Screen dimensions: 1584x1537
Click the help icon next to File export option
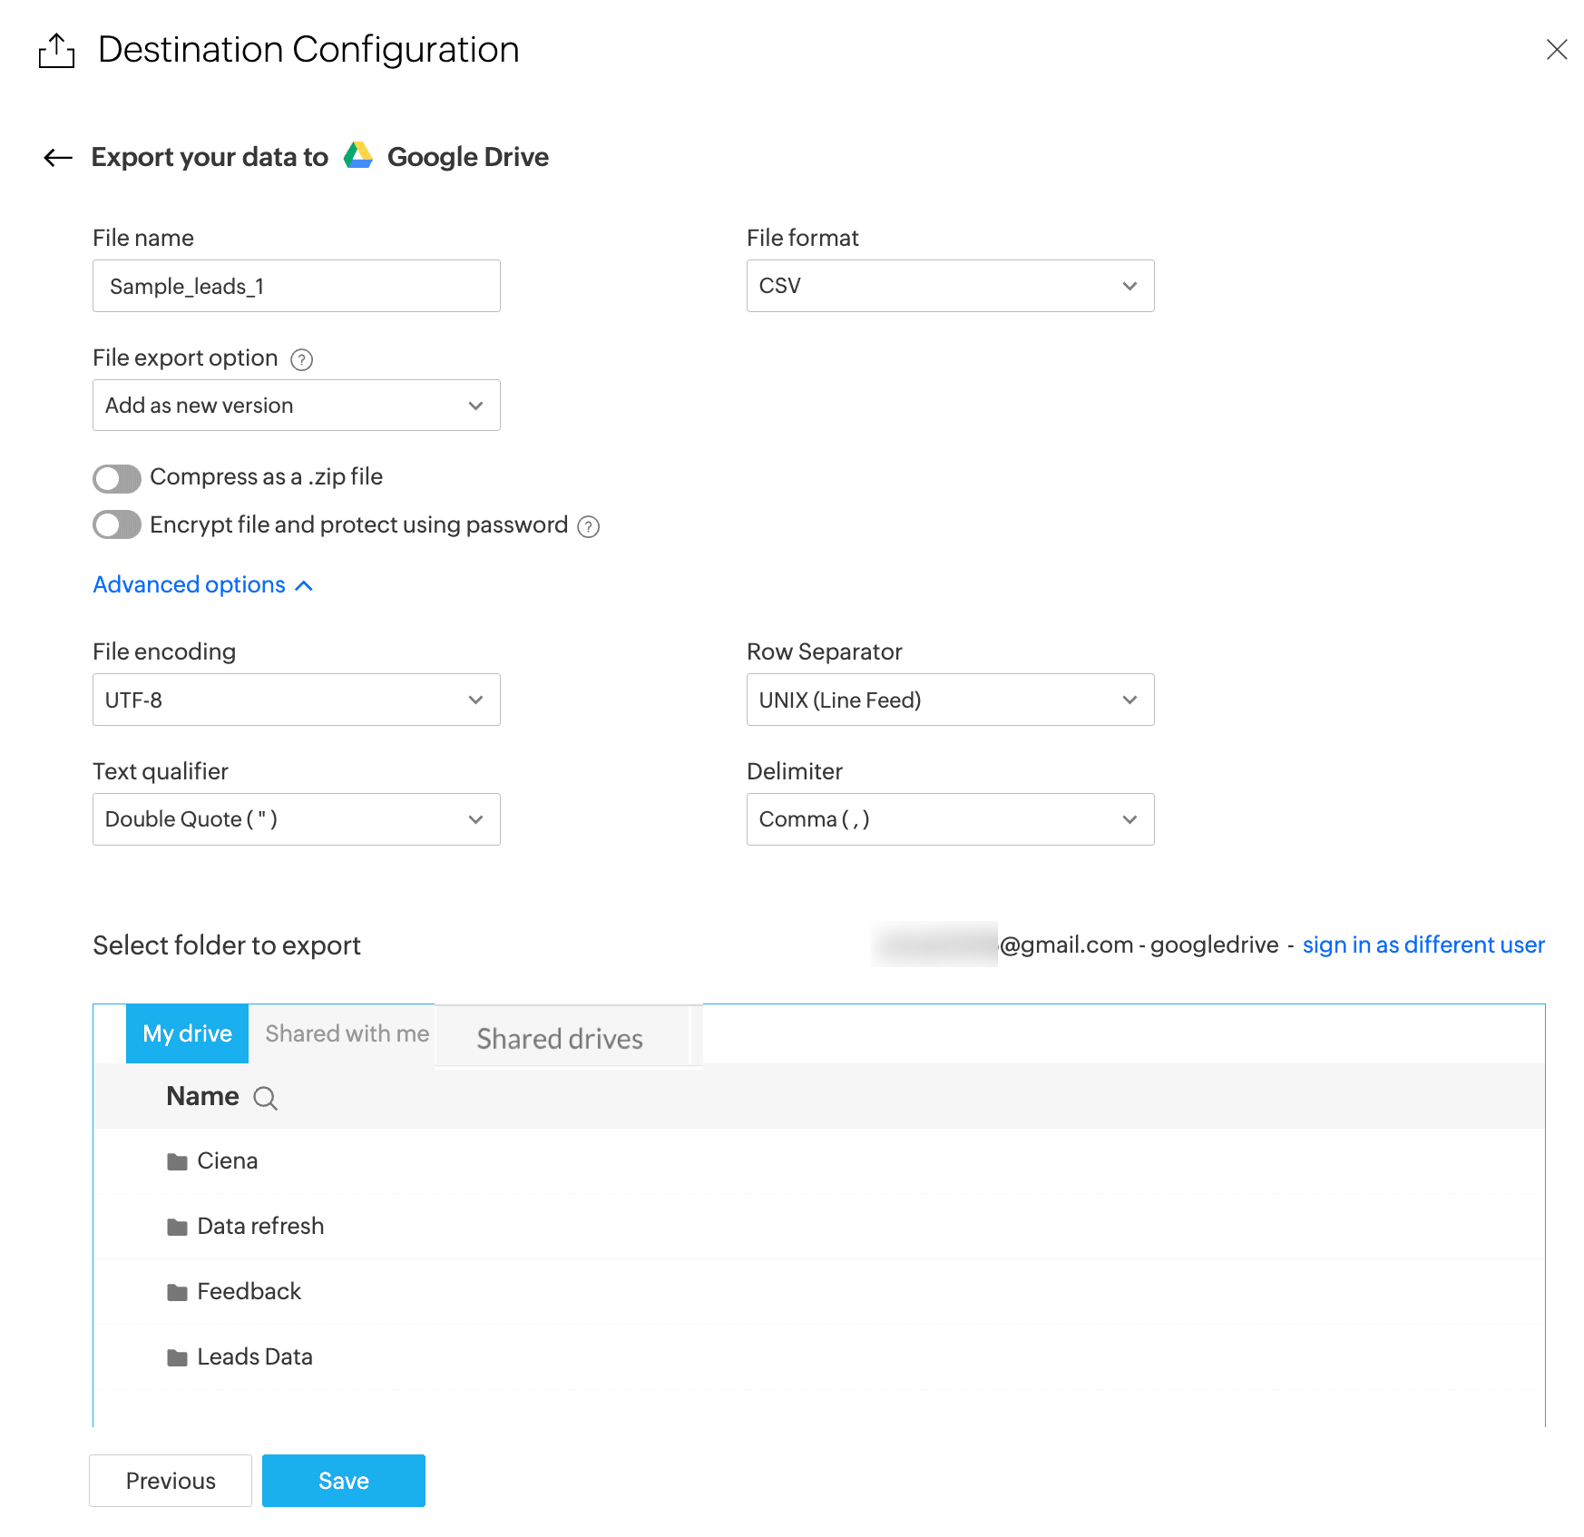[301, 360]
